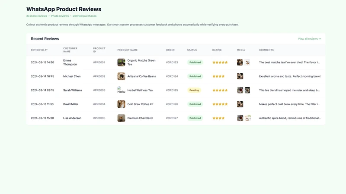Select customer name Michael Chen
346x194 pixels.
pos(72,76)
